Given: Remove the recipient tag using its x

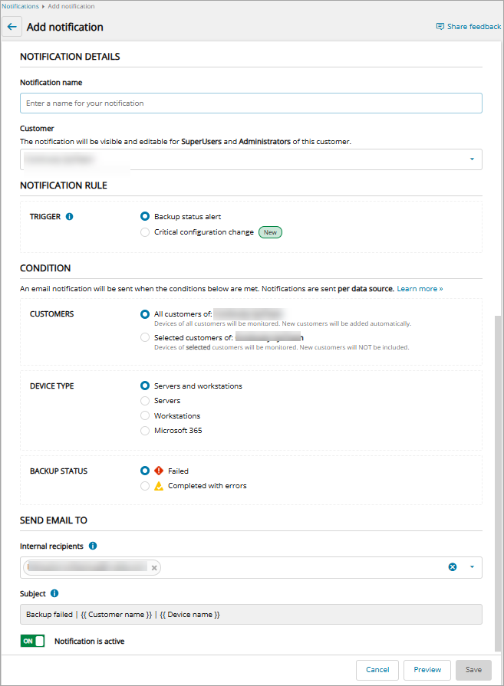Looking at the screenshot, I should pos(154,567).
